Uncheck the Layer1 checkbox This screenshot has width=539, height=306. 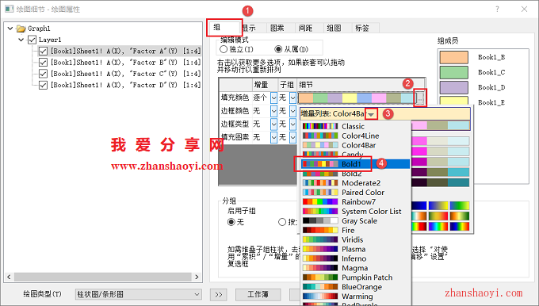(x=32, y=40)
